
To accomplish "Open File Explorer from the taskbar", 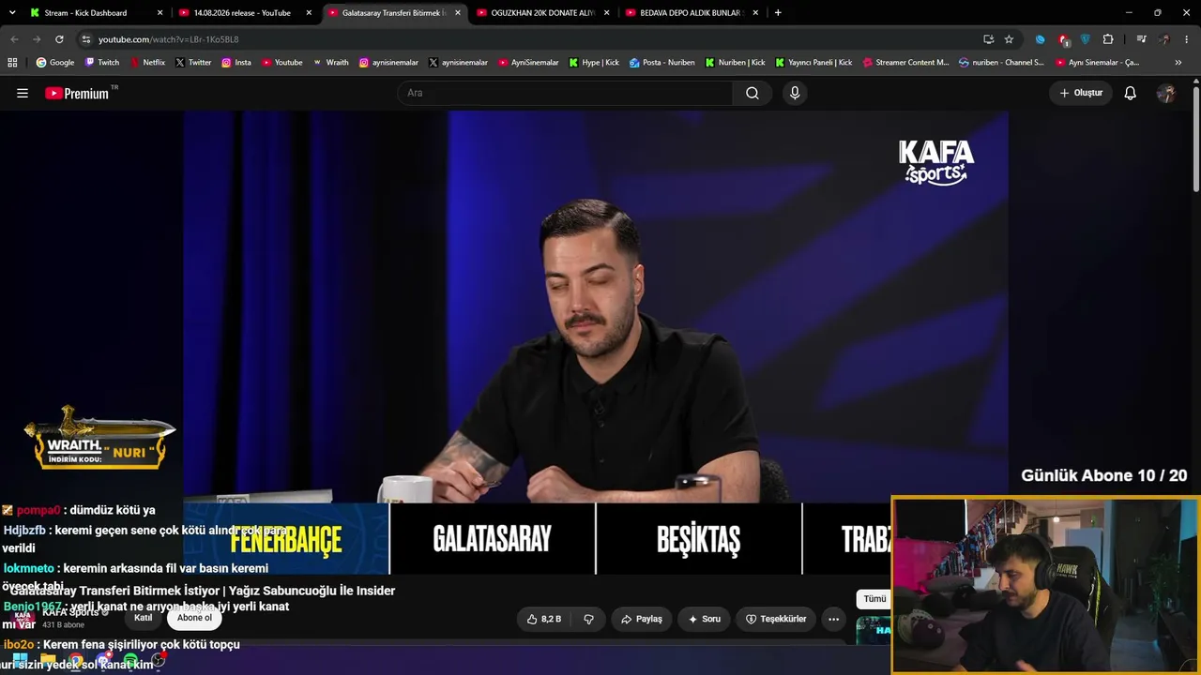I will [x=48, y=661].
